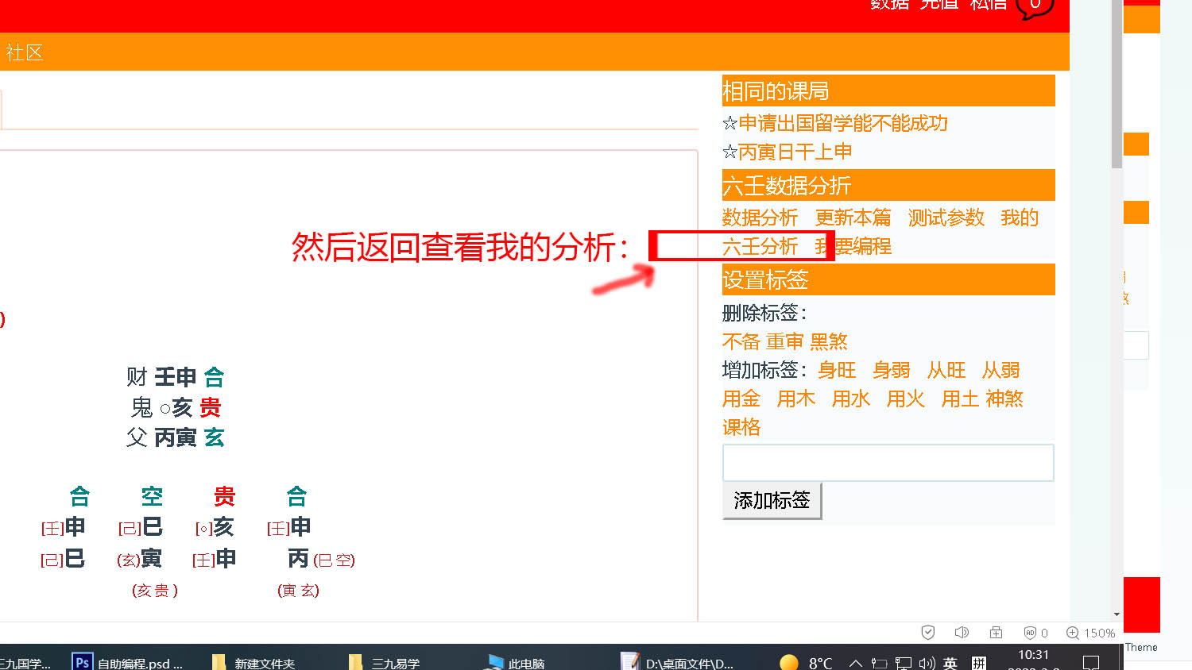Image resolution: width=1192 pixels, height=670 pixels.
Task: Open the message bubble notification icon
Action: (x=1035, y=6)
